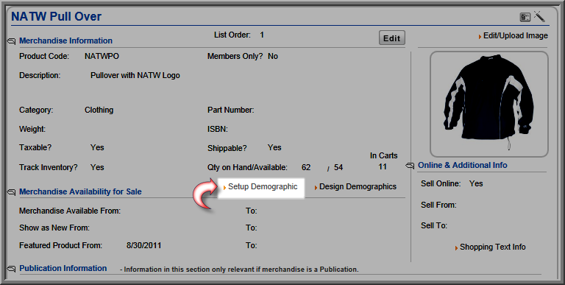Click the In Carts value 11

click(x=383, y=166)
